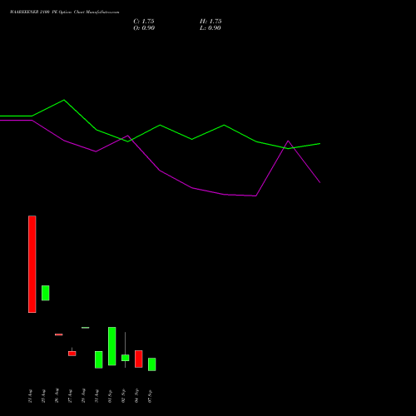Select the green candle with long wick above 02 Sep

126,358
